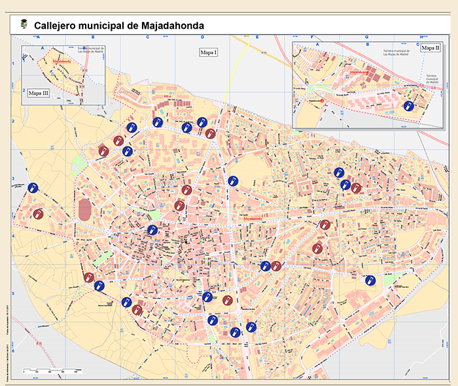This screenshot has height=386, width=458.
Task: Click 'Las Rozas de Madrid' text in Mapa III inset
Action: click(x=90, y=52)
